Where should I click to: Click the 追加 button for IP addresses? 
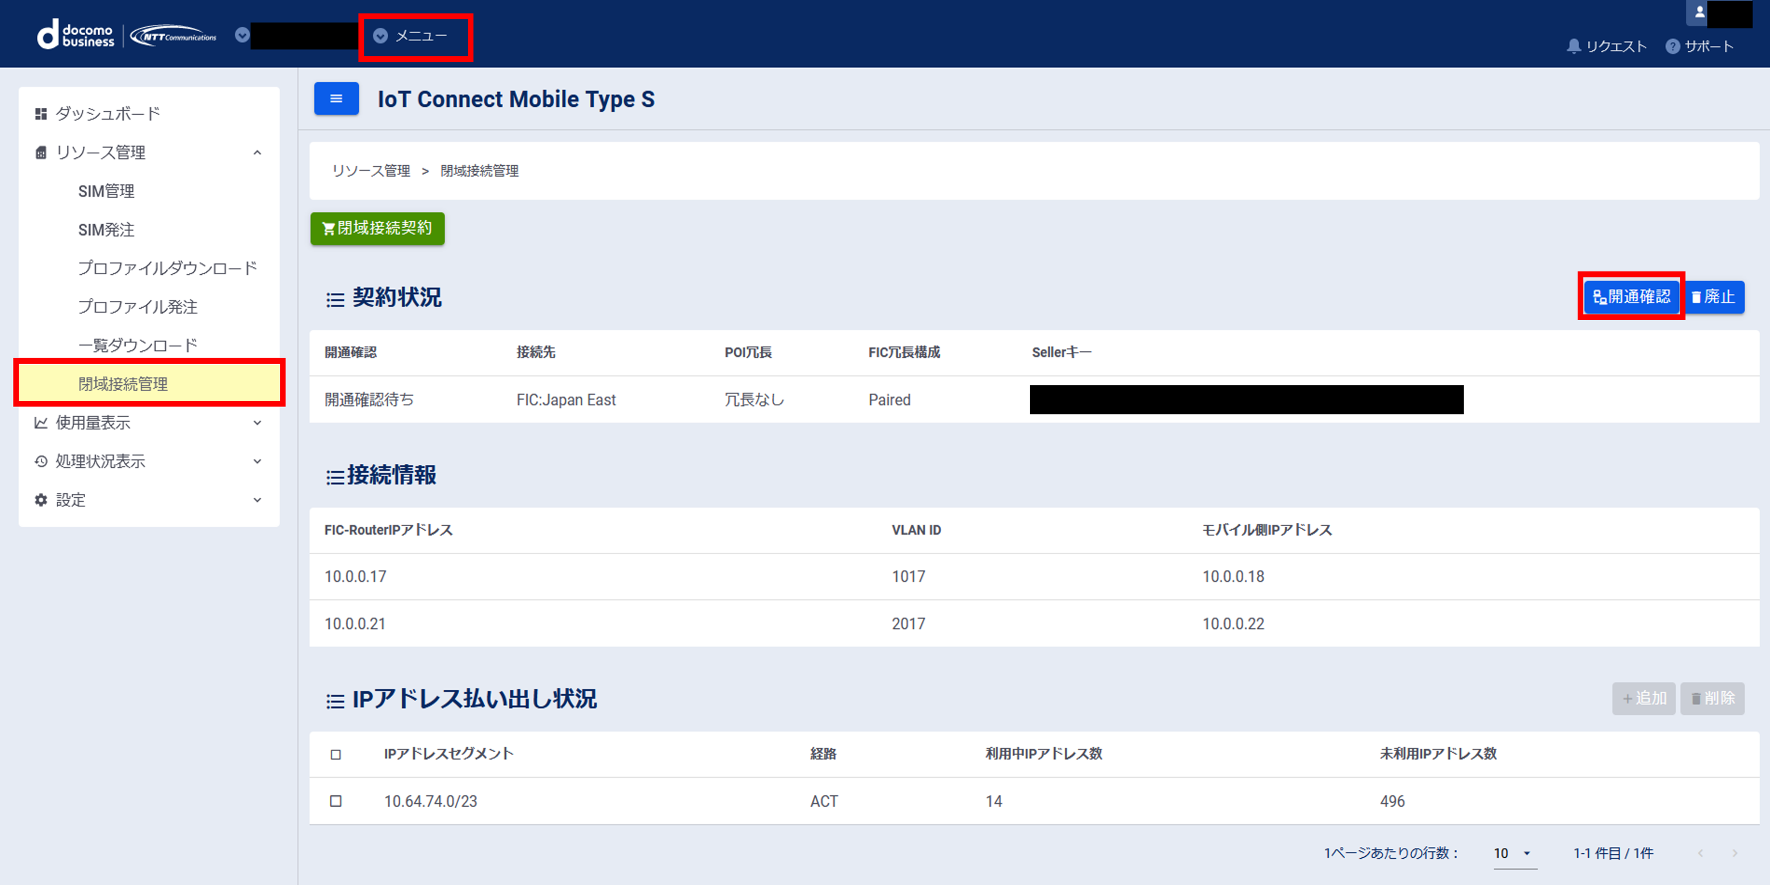pos(1643,698)
